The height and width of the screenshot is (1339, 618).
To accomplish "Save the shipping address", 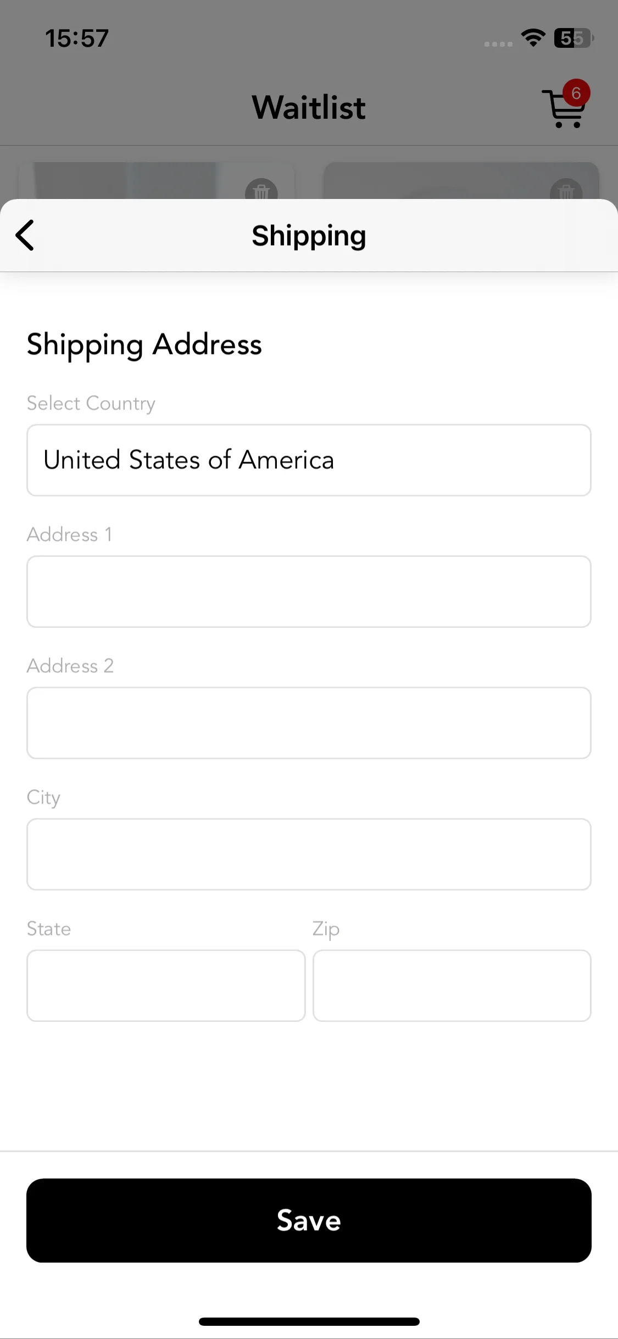I will tap(309, 1220).
